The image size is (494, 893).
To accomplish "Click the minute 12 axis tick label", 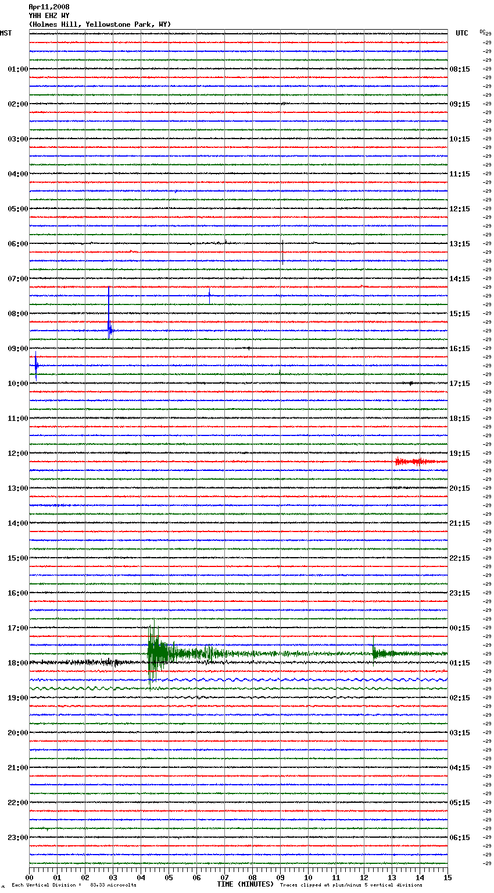I will click(x=364, y=878).
